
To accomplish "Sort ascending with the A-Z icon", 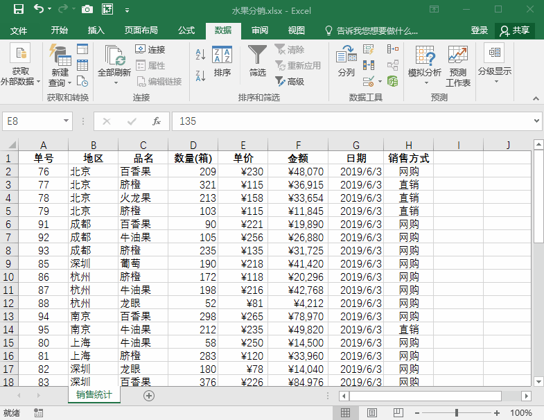I will pos(200,54).
